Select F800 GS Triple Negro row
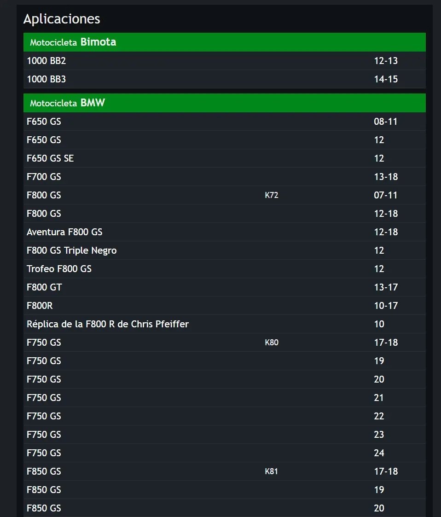Screen dimensions: 441x517 [225, 250]
